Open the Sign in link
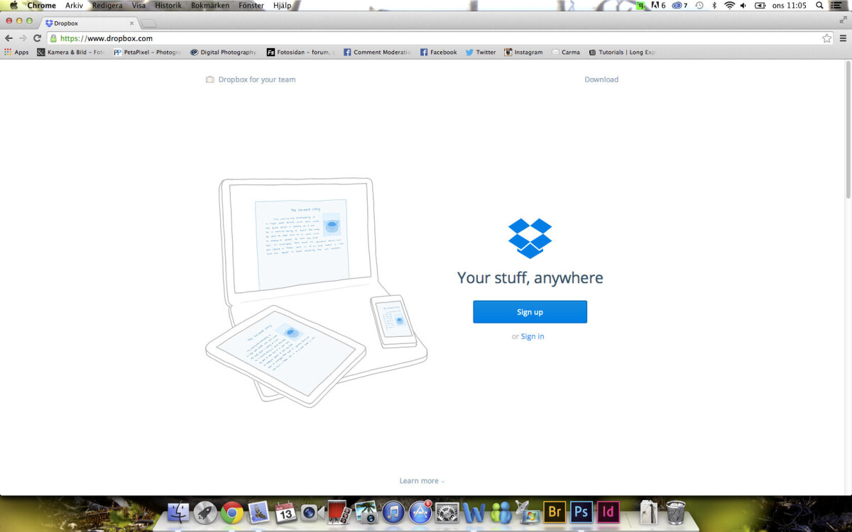The width and height of the screenshot is (852, 532). (532, 336)
